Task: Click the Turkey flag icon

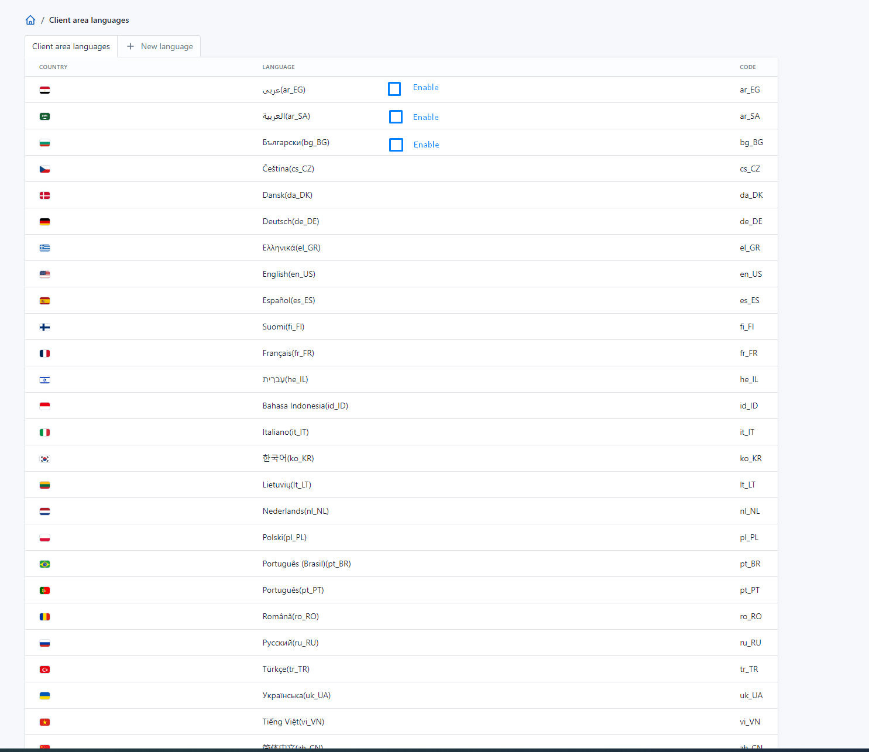Action: coord(44,669)
